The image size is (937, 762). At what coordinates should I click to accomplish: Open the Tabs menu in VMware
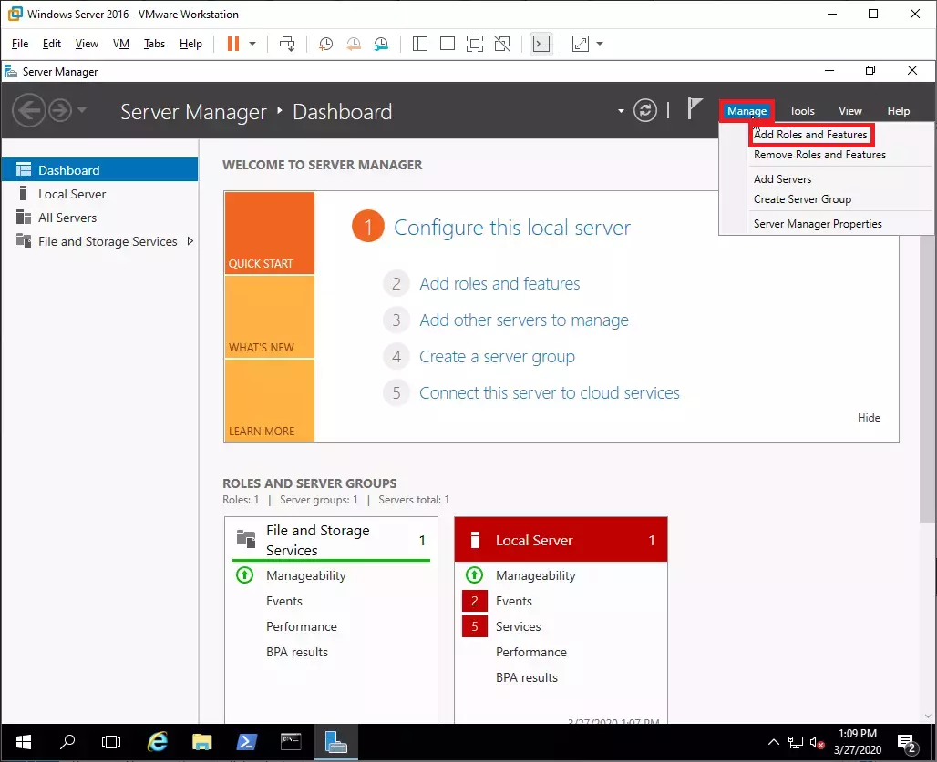(x=154, y=44)
